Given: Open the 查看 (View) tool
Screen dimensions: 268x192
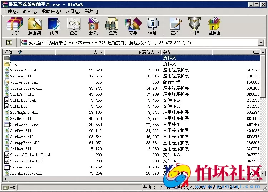Looking at the screenshot, I should point(74,26).
